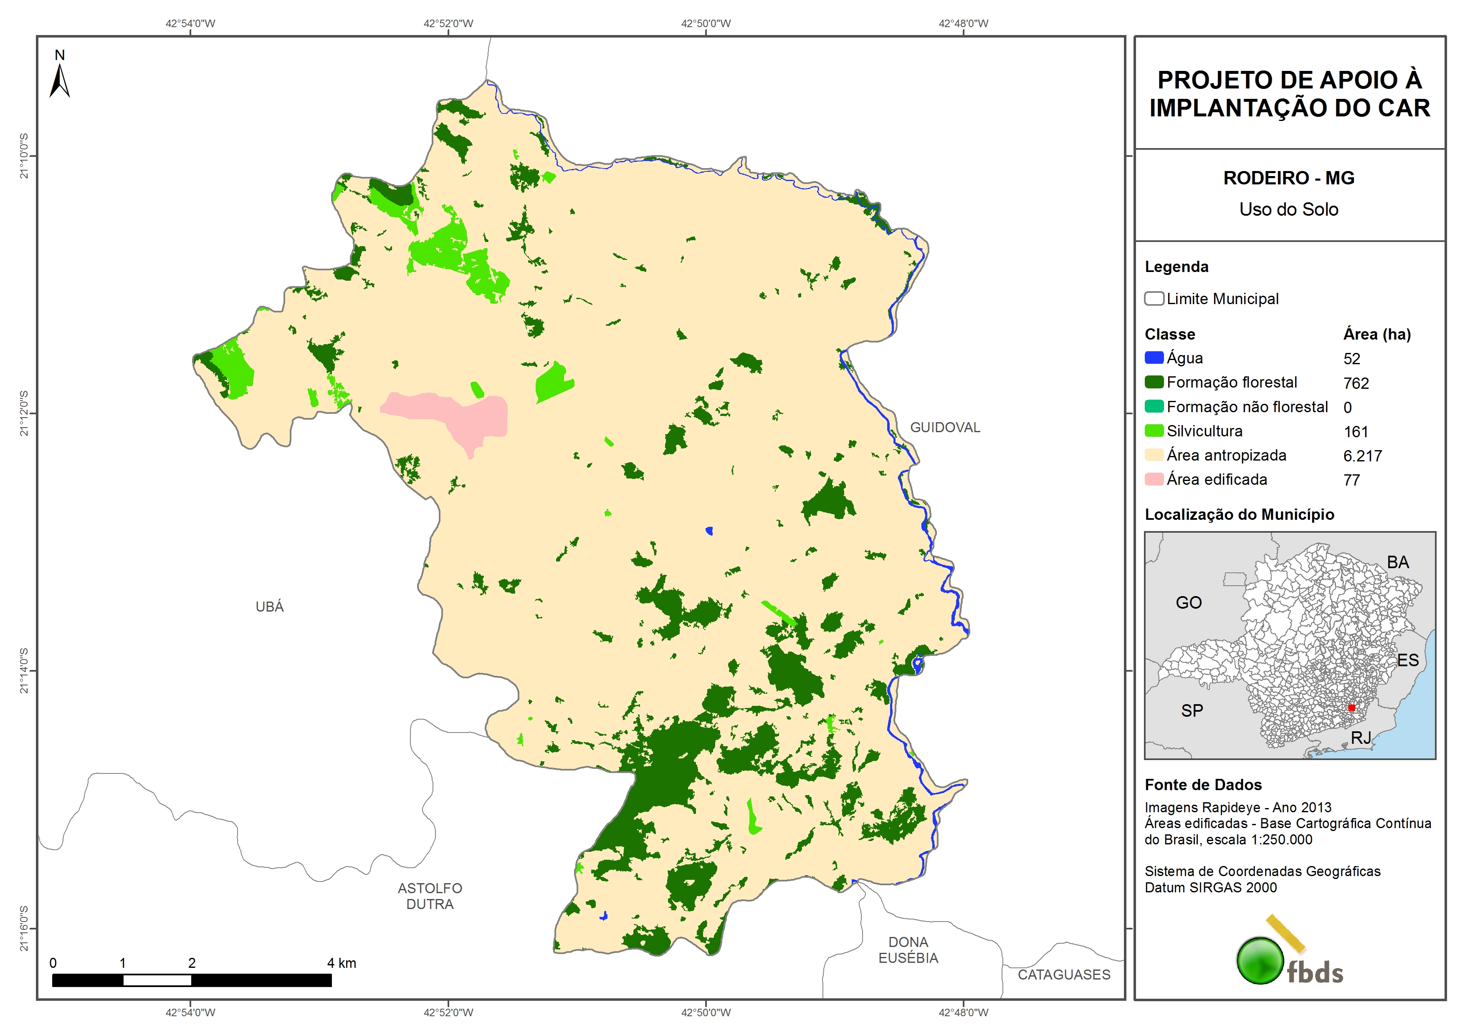Click the Formação florestal dark green swatch
The height and width of the screenshot is (1035, 1465).
coord(1154,382)
